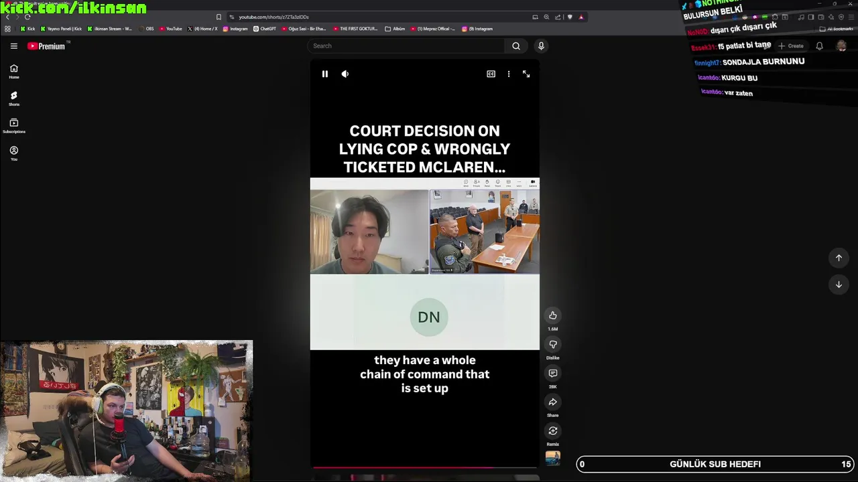The height and width of the screenshot is (482, 858).
Task: Click the Create button
Action: click(791, 46)
